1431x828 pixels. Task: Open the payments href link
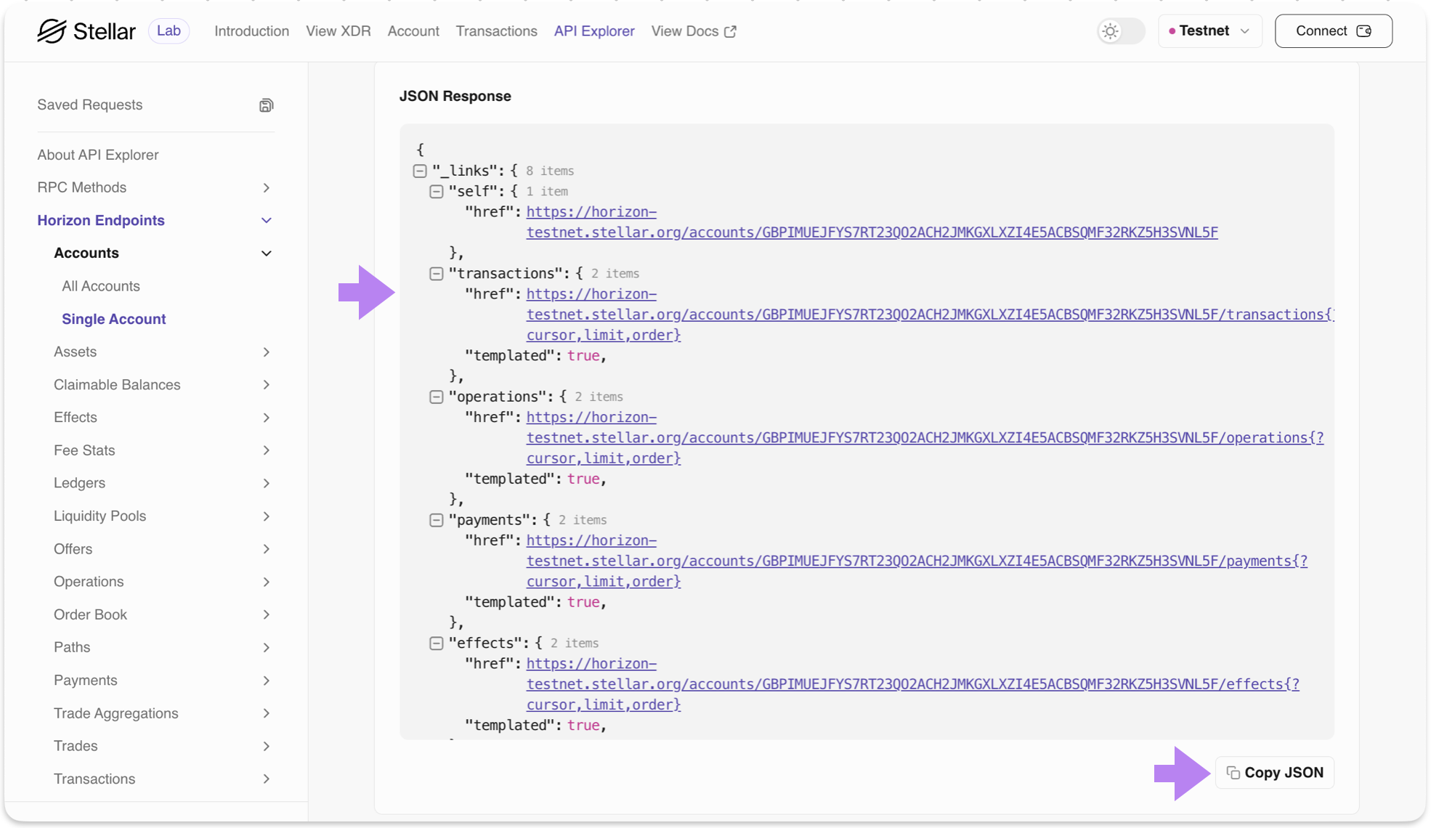[917, 561]
